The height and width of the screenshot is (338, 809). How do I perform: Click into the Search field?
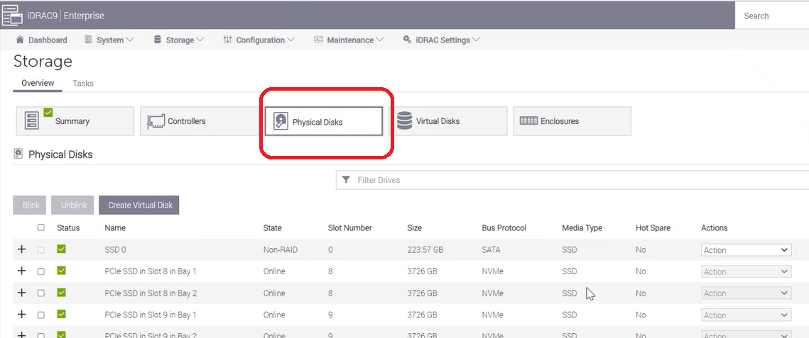point(771,16)
